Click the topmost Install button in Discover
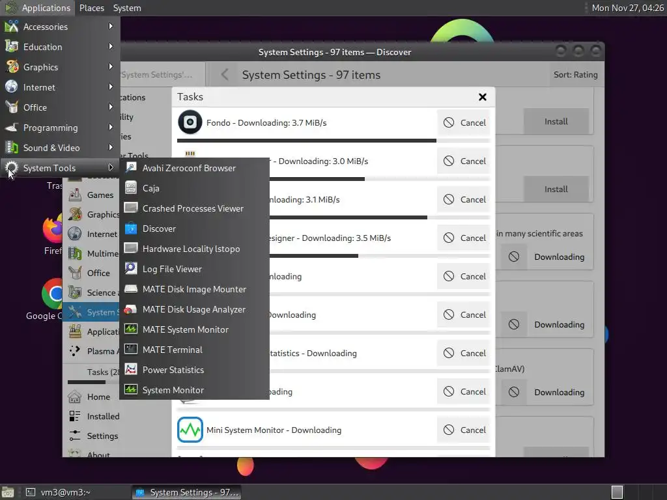Image resolution: width=667 pixels, height=500 pixels. click(556, 122)
